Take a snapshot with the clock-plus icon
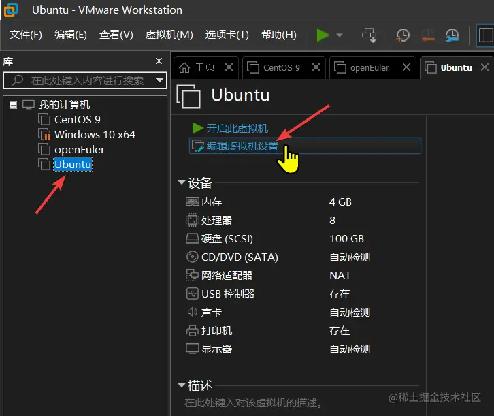The width and height of the screenshot is (494, 416). point(402,35)
